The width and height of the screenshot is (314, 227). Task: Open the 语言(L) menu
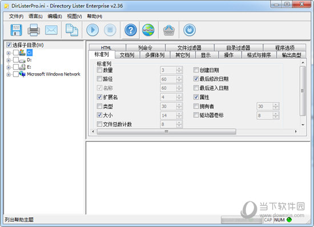(35, 16)
